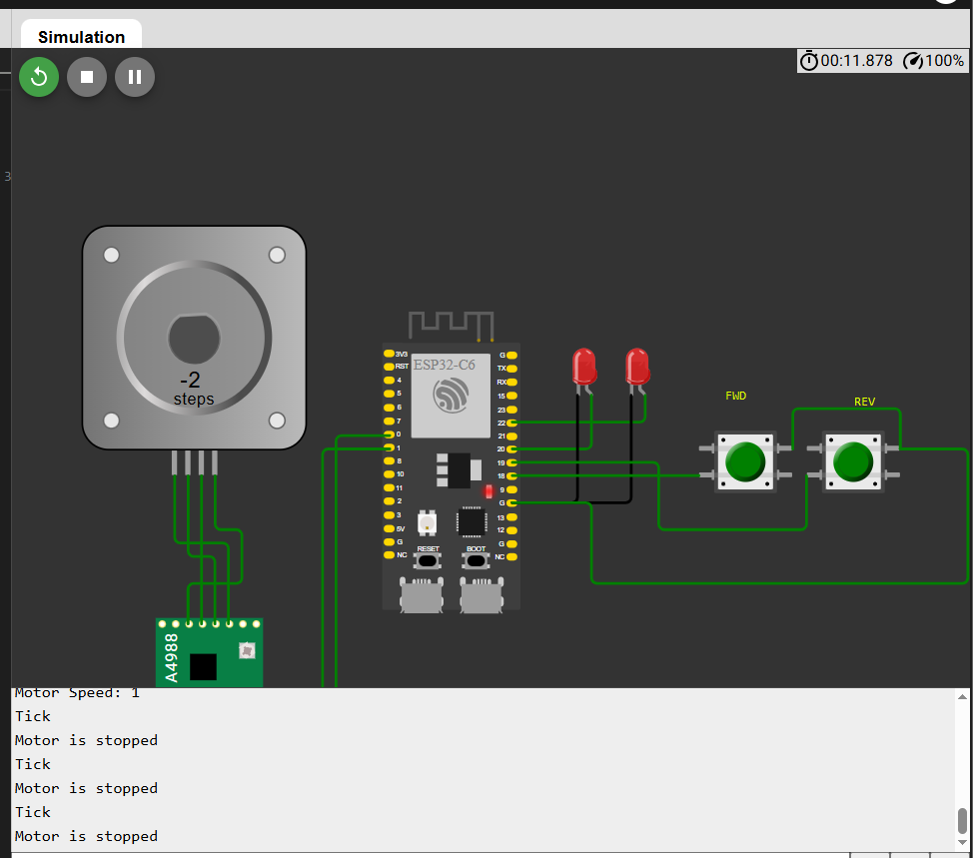973x858 pixels.
Task: Click serial monitor scroll-up arrow
Action: pos(962,696)
